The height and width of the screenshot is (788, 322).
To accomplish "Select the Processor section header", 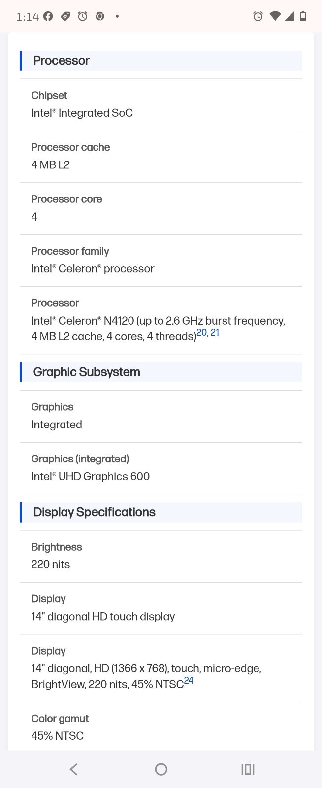I will click(161, 61).
